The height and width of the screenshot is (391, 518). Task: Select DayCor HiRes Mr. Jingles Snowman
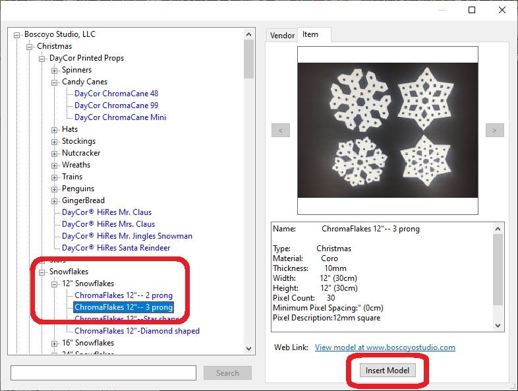(127, 236)
